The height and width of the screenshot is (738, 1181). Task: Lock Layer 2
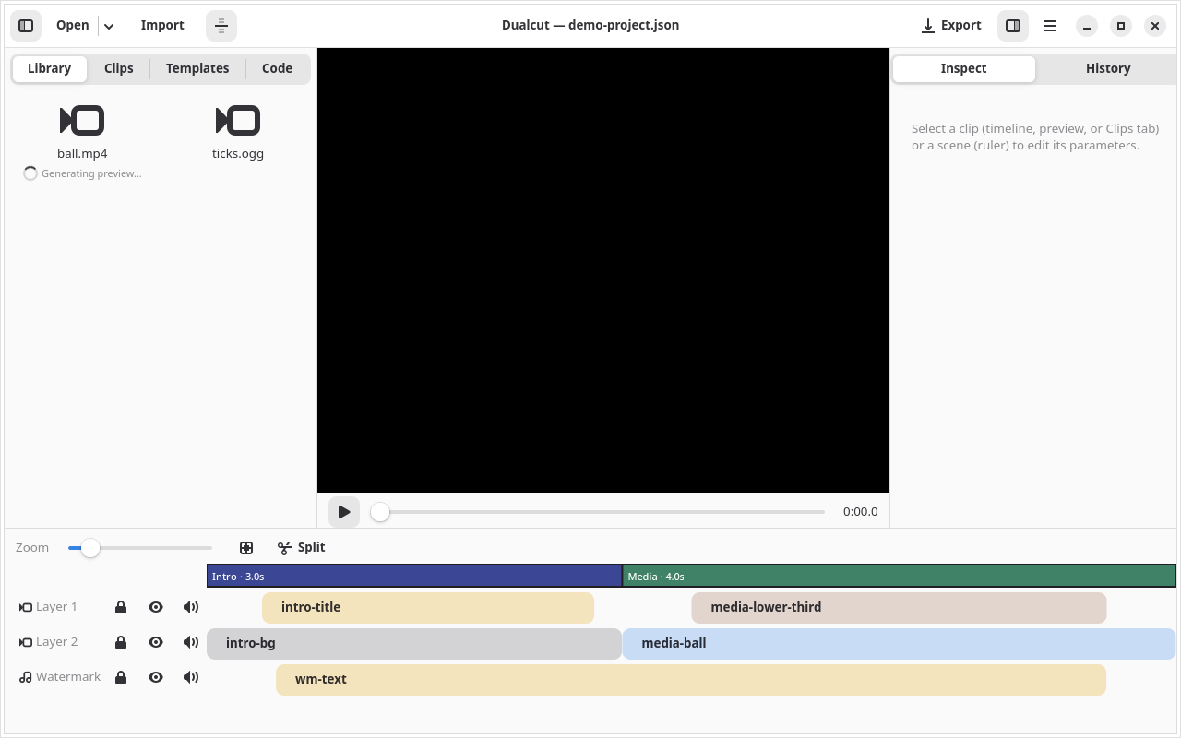click(121, 642)
